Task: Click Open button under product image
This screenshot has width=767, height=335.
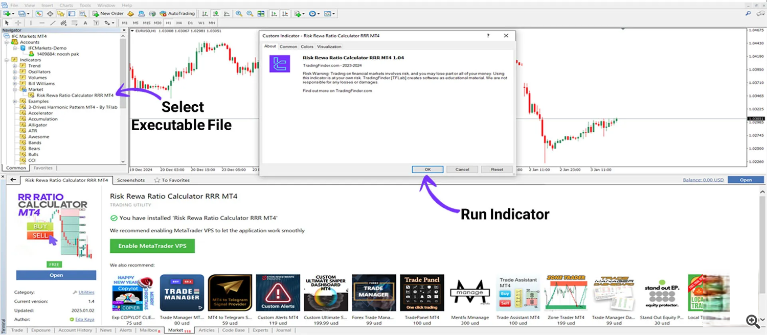Action: point(56,275)
